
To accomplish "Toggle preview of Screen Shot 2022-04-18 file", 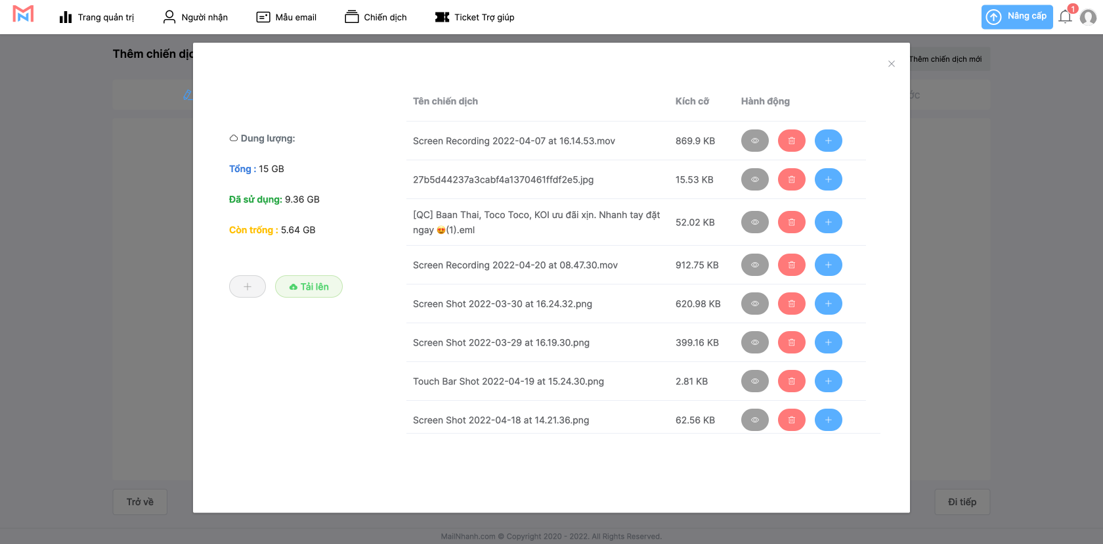I will click(754, 420).
